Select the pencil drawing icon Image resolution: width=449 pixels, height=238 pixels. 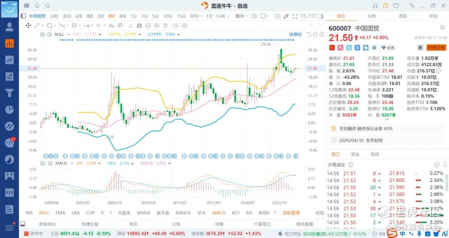(286, 16)
